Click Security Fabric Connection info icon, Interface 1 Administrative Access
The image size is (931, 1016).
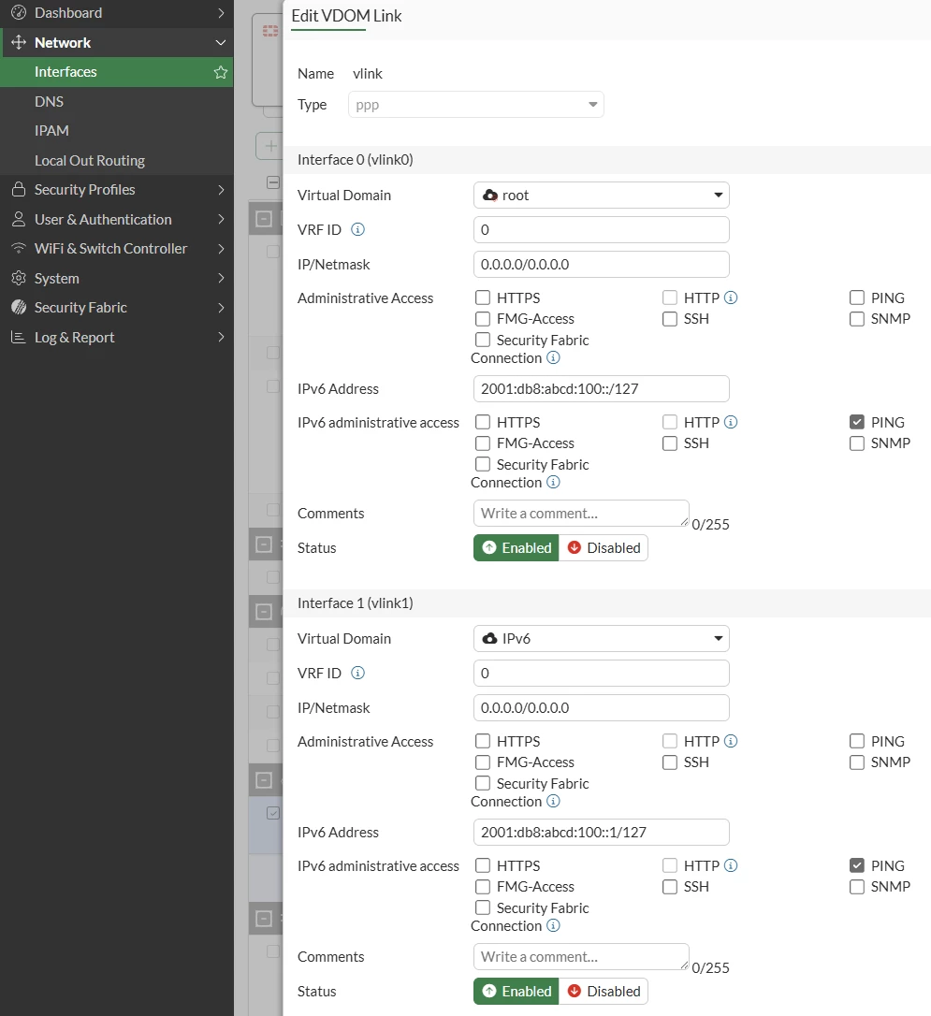point(553,801)
